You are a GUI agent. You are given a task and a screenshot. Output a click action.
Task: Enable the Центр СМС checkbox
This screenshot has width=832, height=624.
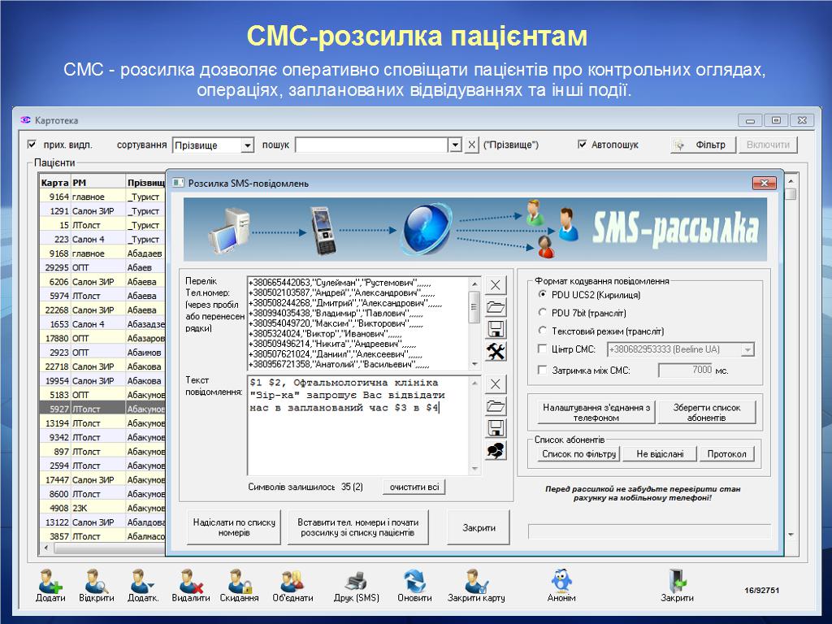pyautogui.click(x=544, y=349)
